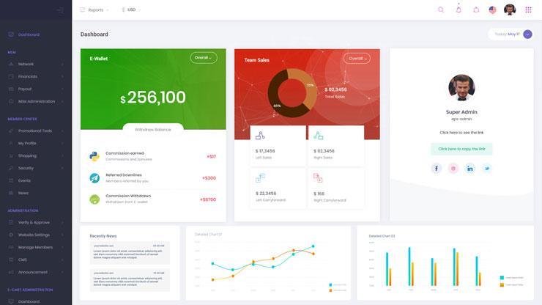Image resolution: width=542 pixels, height=305 pixels.
Task: Share via Instagram icon
Action: (x=453, y=169)
